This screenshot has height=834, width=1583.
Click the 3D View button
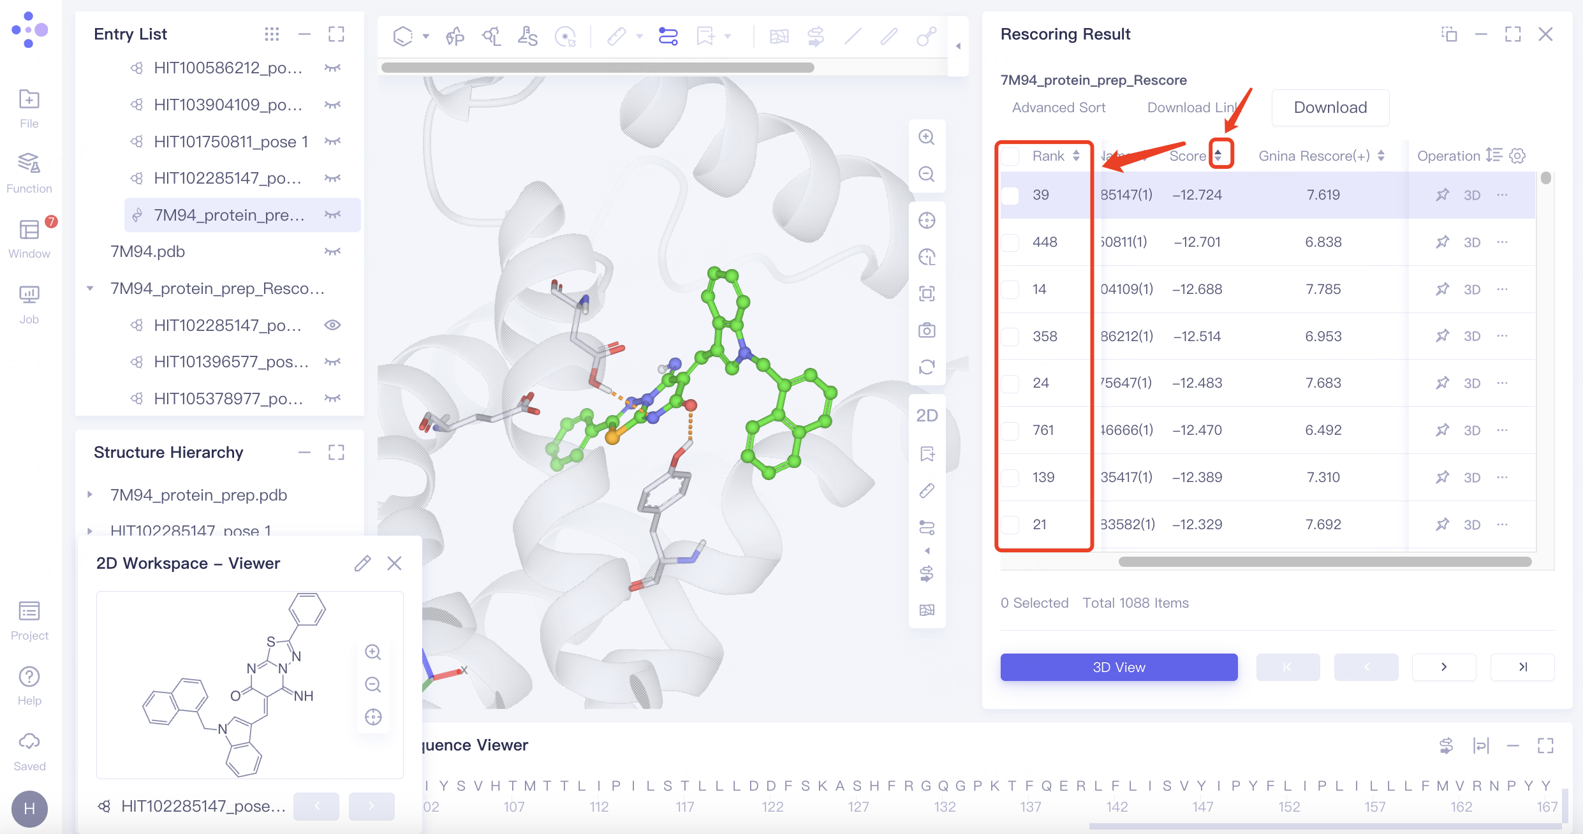point(1119,667)
